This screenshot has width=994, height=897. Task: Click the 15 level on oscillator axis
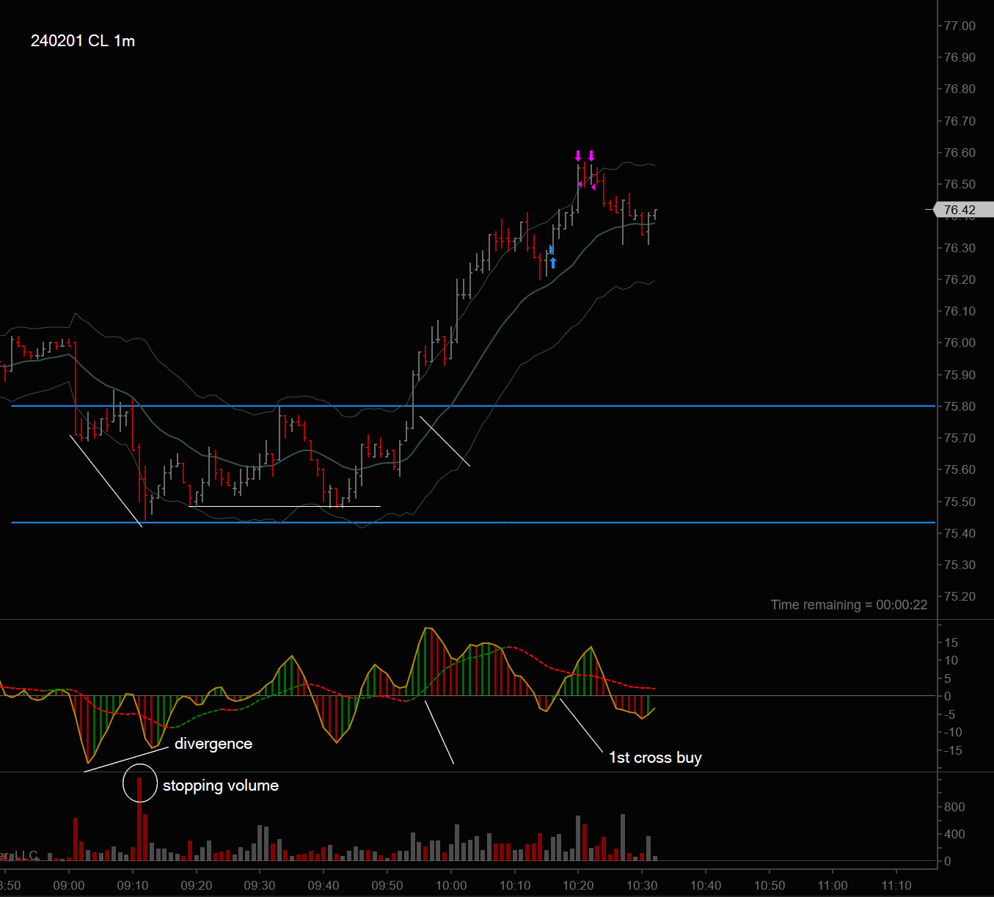(951, 642)
